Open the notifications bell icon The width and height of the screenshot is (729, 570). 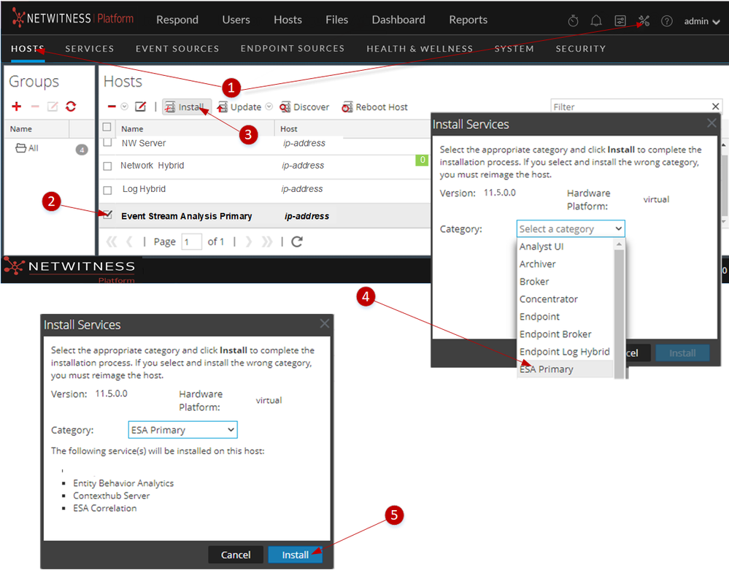[x=596, y=20]
